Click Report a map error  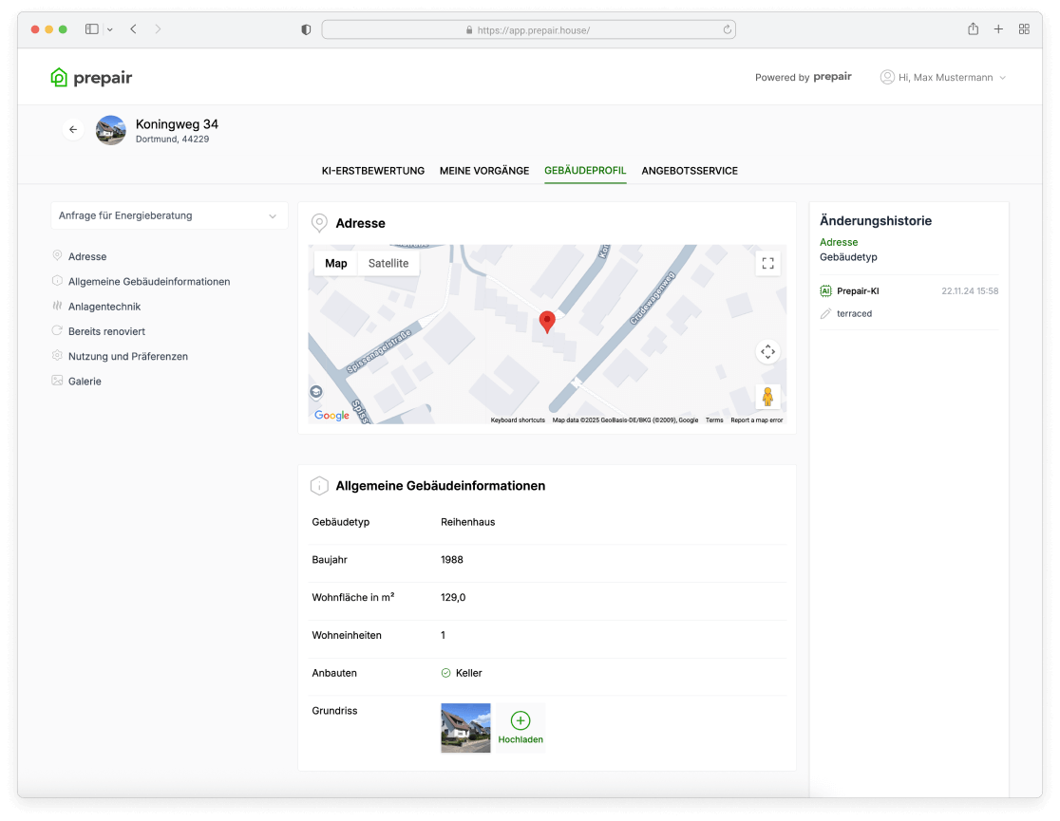(x=756, y=420)
